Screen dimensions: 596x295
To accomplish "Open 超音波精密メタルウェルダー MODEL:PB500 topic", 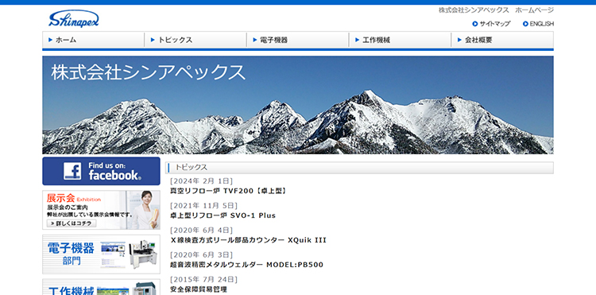I will [246, 265].
